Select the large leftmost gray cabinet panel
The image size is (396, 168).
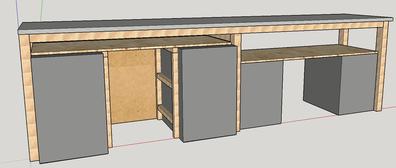pos(70,108)
